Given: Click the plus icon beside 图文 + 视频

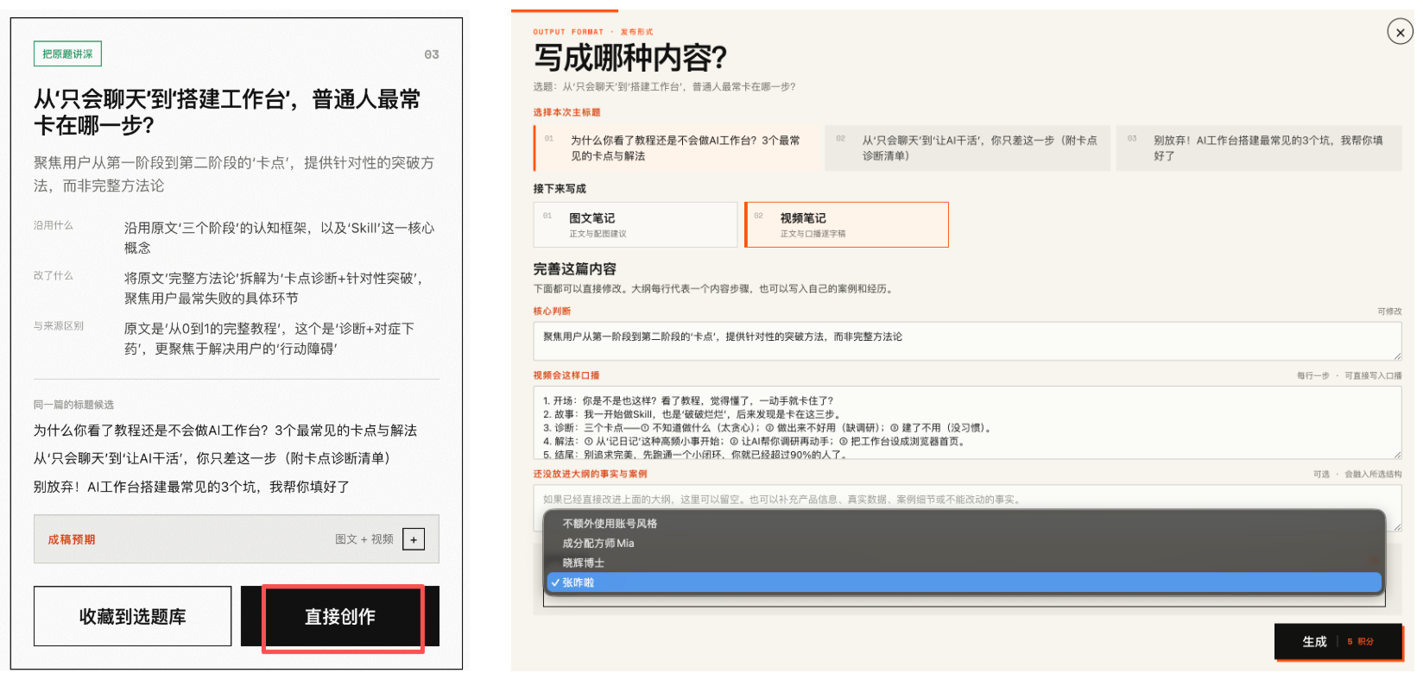Looking at the screenshot, I should (414, 539).
